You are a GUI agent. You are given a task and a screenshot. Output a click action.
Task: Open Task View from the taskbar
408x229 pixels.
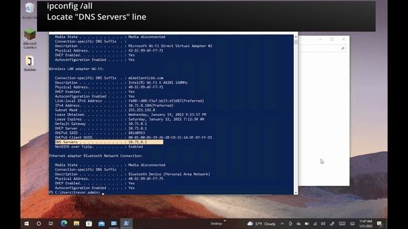pyautogui.click(x=51, y=223)
